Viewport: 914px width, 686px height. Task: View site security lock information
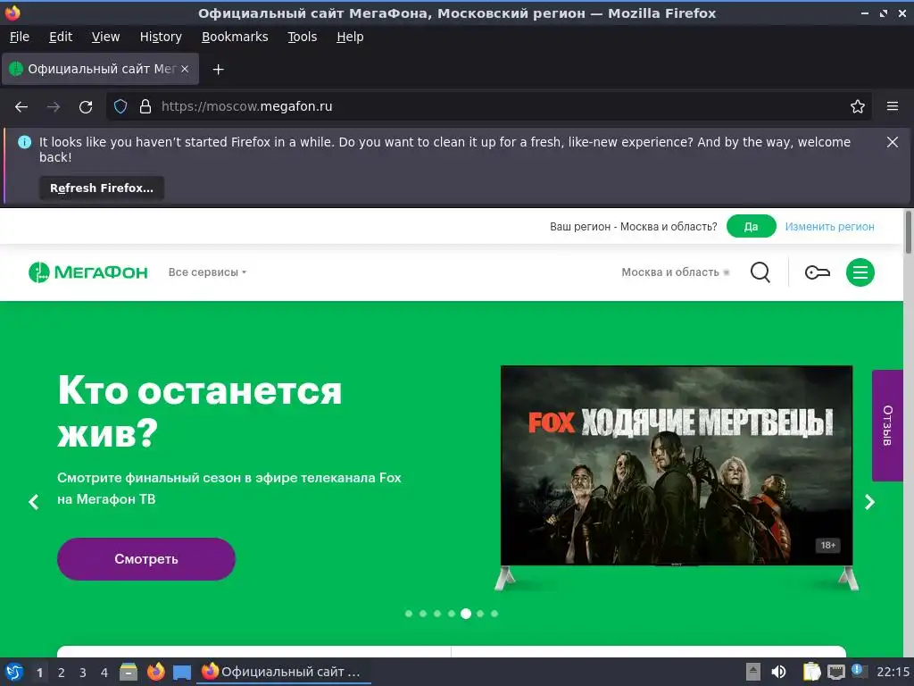tap(145, 107)
